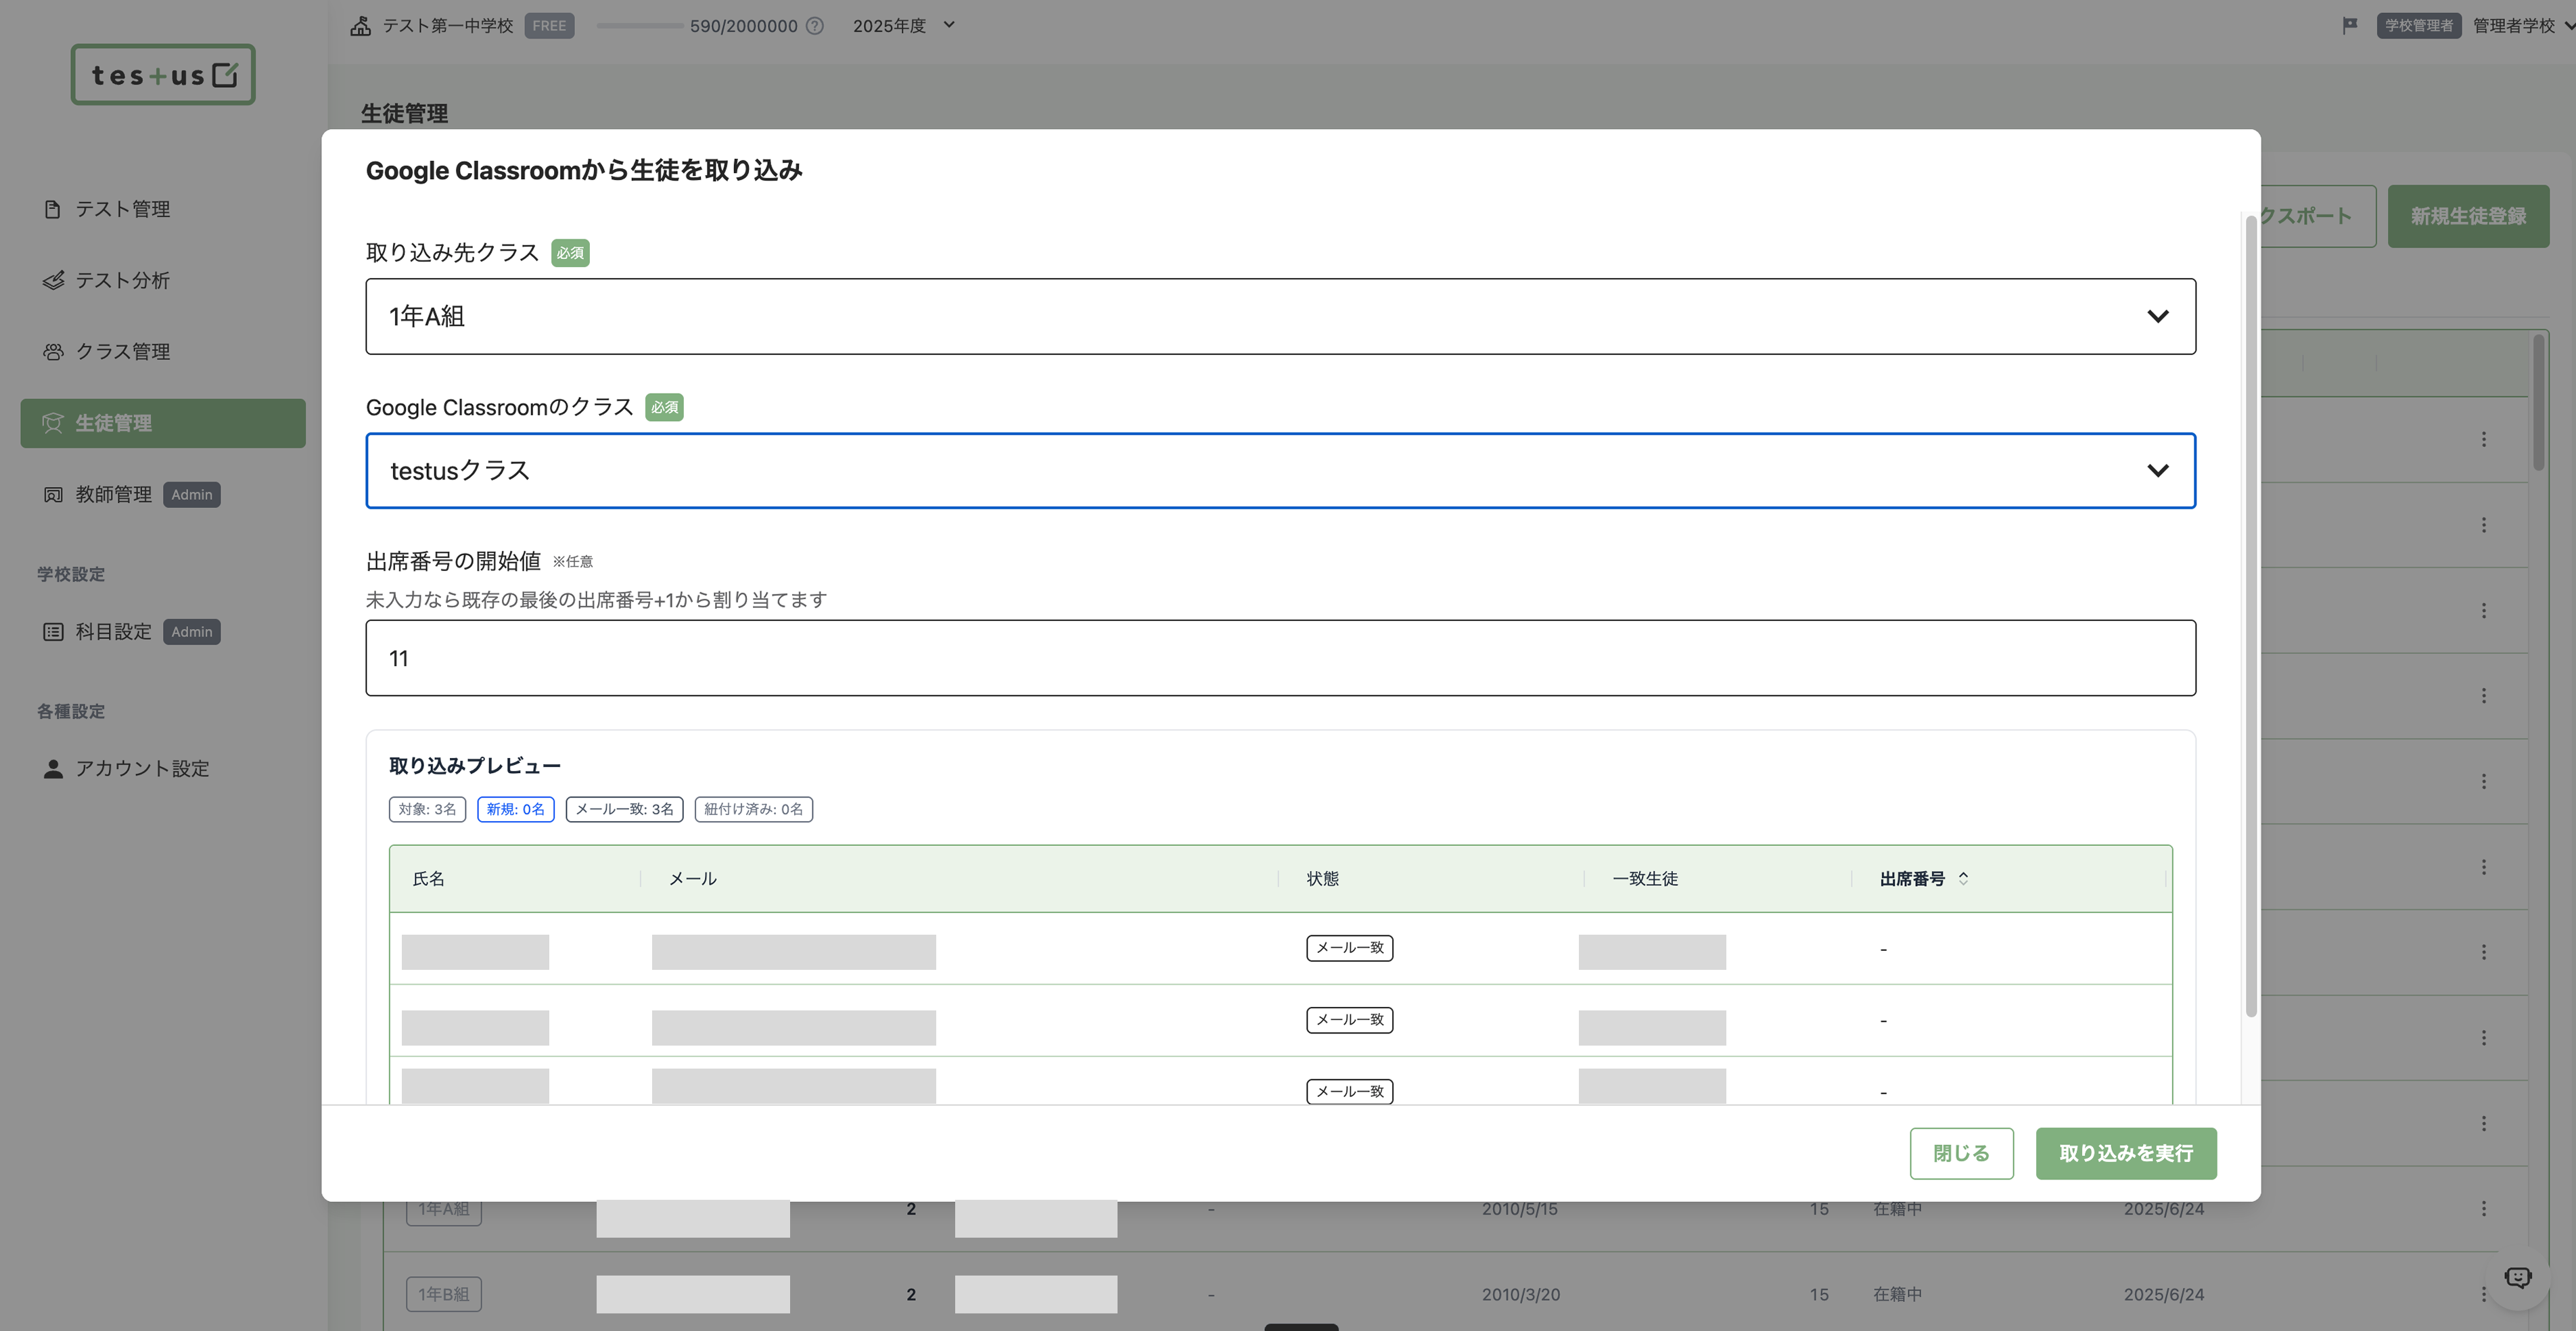The image size is (2576, 1331).
Task: Click the school building icon in header
Action: [x=361, y=25]
